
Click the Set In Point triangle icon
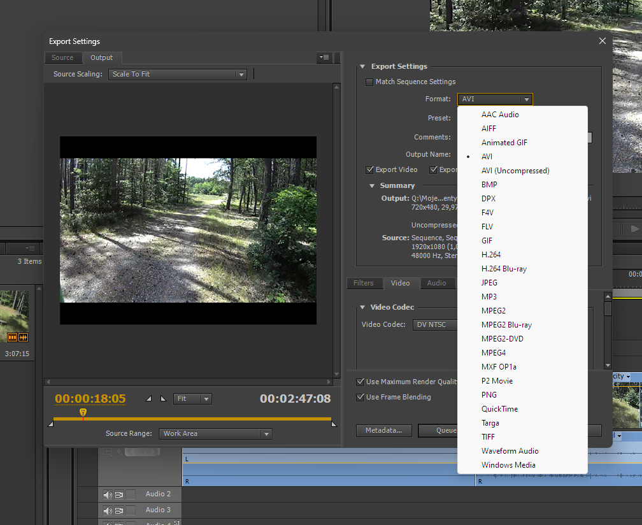pyautogui.click(x=148, y=398)
